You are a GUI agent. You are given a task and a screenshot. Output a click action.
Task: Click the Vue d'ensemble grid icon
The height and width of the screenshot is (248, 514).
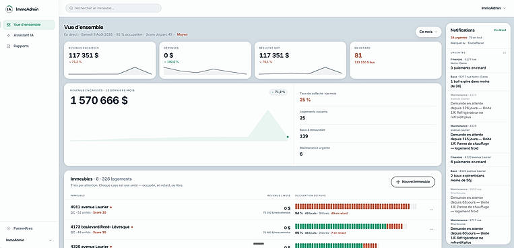[x=9, y=25]
